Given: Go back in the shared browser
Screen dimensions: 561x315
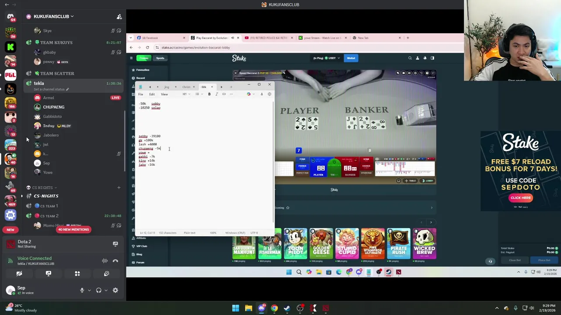Looking at the screenshot, I should 131,47.
